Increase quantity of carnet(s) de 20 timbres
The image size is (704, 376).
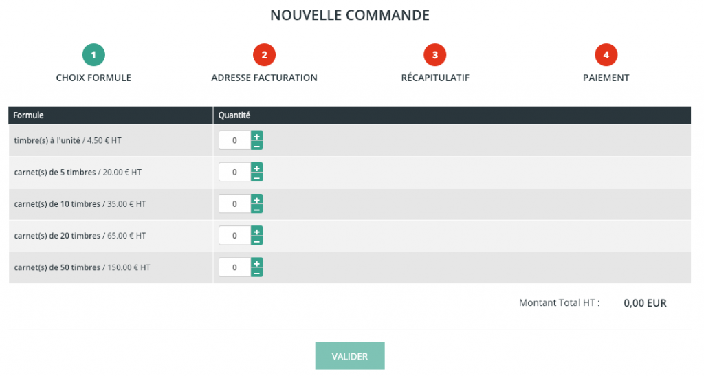tap(256, 231)
